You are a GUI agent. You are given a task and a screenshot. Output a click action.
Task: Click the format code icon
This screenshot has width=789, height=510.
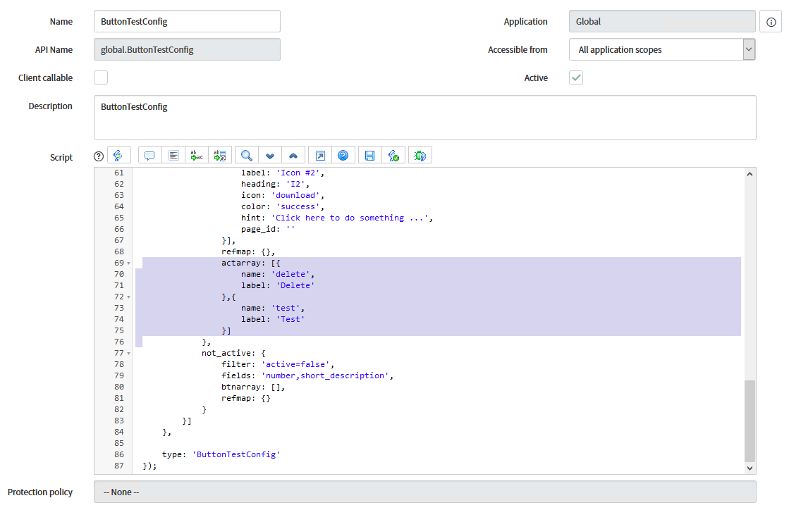click(173, 154)
